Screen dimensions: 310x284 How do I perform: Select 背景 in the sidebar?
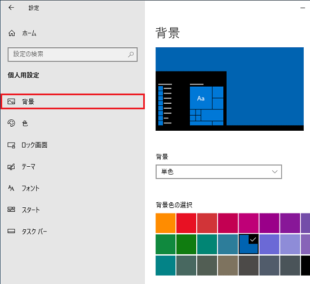tap(73, 101)
